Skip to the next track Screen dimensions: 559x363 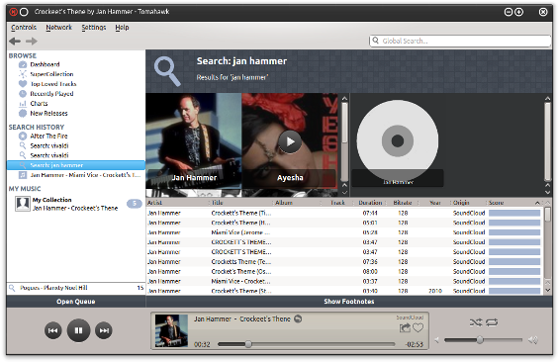(x=104, y=330)
